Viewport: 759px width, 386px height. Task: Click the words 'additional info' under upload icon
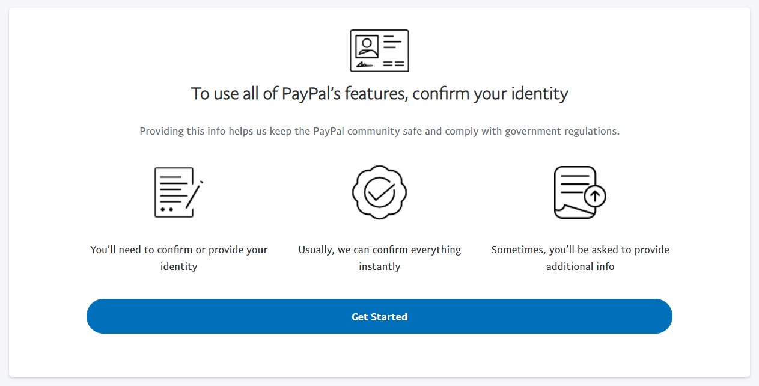580,266
